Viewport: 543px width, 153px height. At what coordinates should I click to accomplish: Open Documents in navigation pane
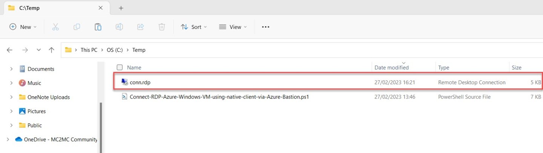pos(41,69)
